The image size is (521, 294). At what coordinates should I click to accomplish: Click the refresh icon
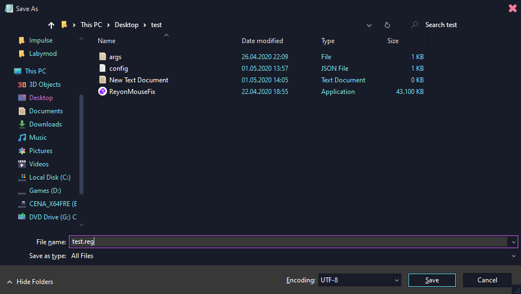(x=387, y=25)
